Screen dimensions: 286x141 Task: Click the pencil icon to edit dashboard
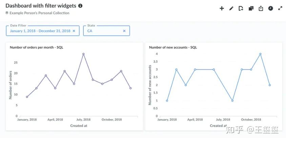(231, 8)
